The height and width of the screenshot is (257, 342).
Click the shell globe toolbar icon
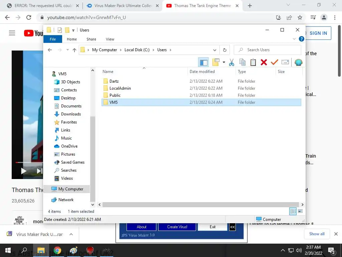298,63
